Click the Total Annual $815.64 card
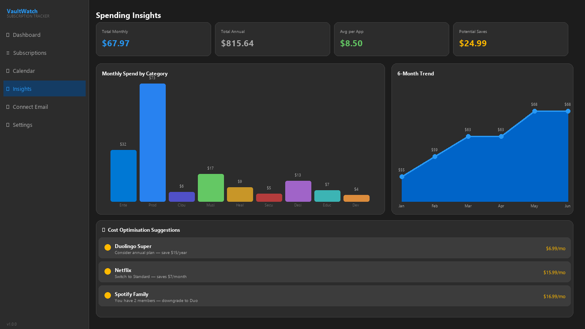The height and width of the screenshot is (329, 585). click(x=272, y=39)
